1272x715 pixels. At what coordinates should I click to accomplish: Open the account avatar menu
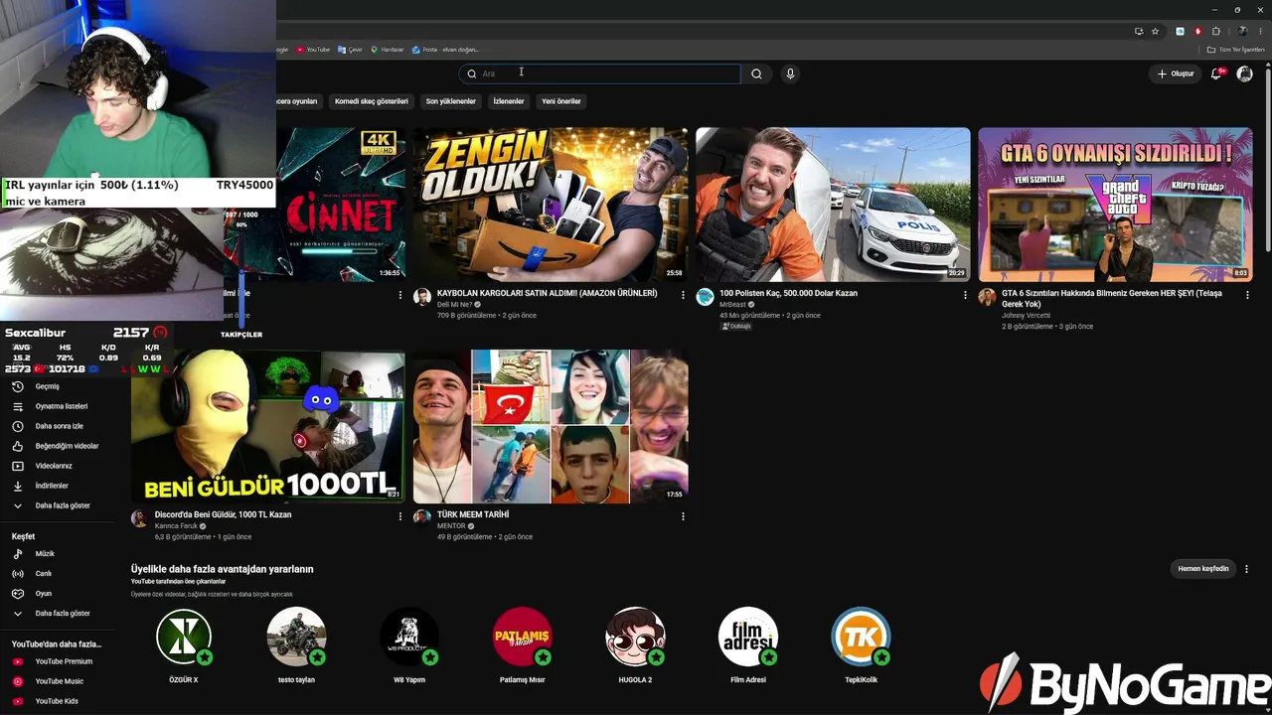1244,73
